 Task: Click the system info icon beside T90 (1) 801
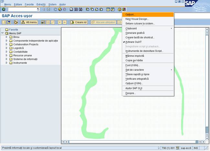pyautogui.click(x=177, y=148)
